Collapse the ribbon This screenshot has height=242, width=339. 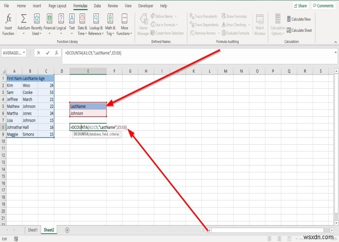336,42
